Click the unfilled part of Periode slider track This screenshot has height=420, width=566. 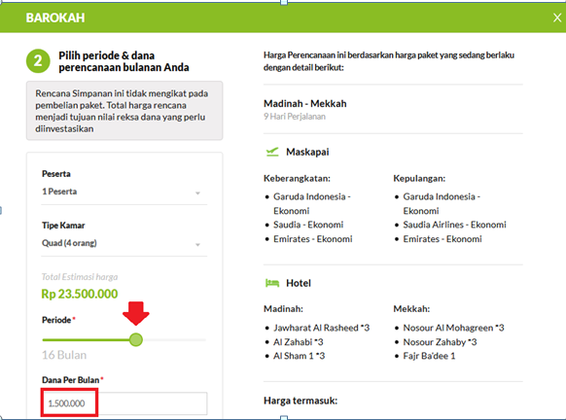tap(174, 340)
